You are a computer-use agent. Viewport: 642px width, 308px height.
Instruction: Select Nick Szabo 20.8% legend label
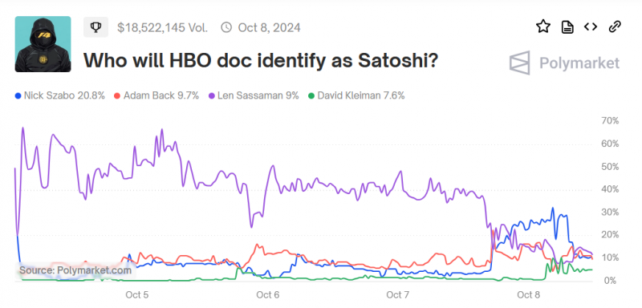tap(64, 95)
